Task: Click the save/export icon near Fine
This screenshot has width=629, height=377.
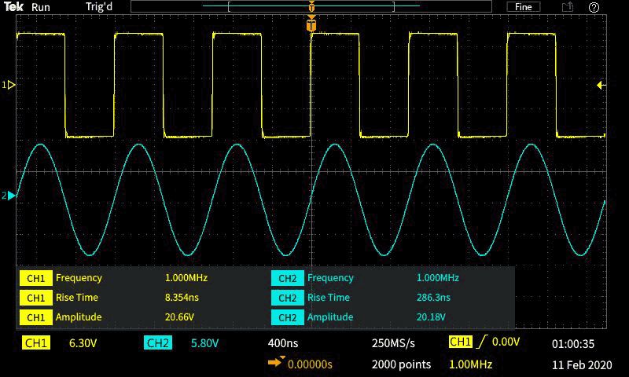Action: tap(567, 7)
